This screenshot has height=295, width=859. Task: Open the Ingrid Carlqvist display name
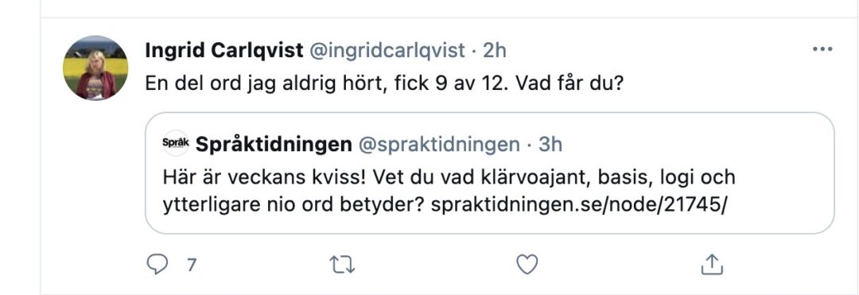tap(224, 51)
